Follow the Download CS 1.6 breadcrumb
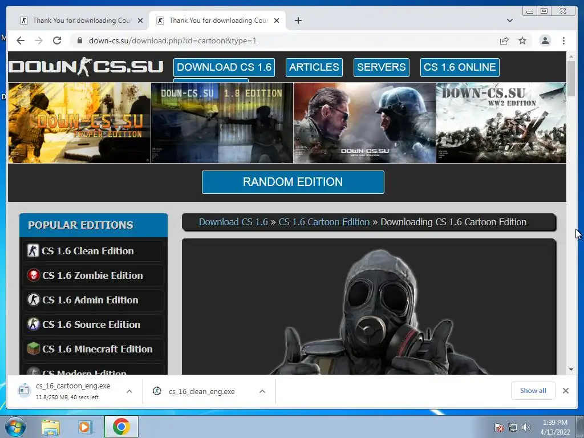The width and height of the screenshot is (584, 438). coord(233,222)
